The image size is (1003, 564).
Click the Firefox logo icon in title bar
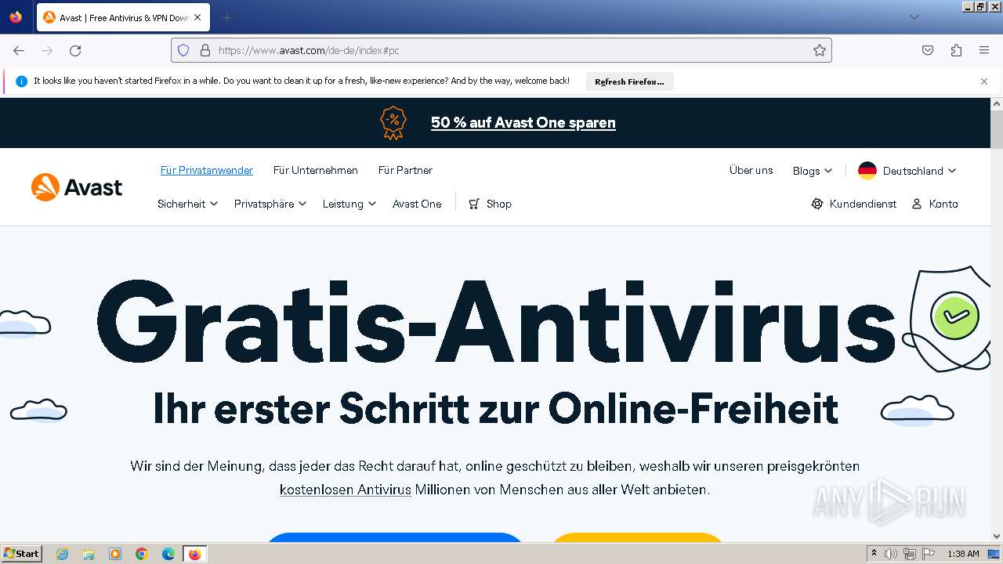click(16, 17)
